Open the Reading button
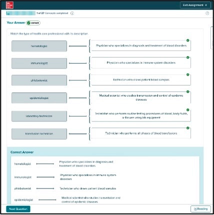Viewport: 214px width, 215px height. click(x=200, y=209)
